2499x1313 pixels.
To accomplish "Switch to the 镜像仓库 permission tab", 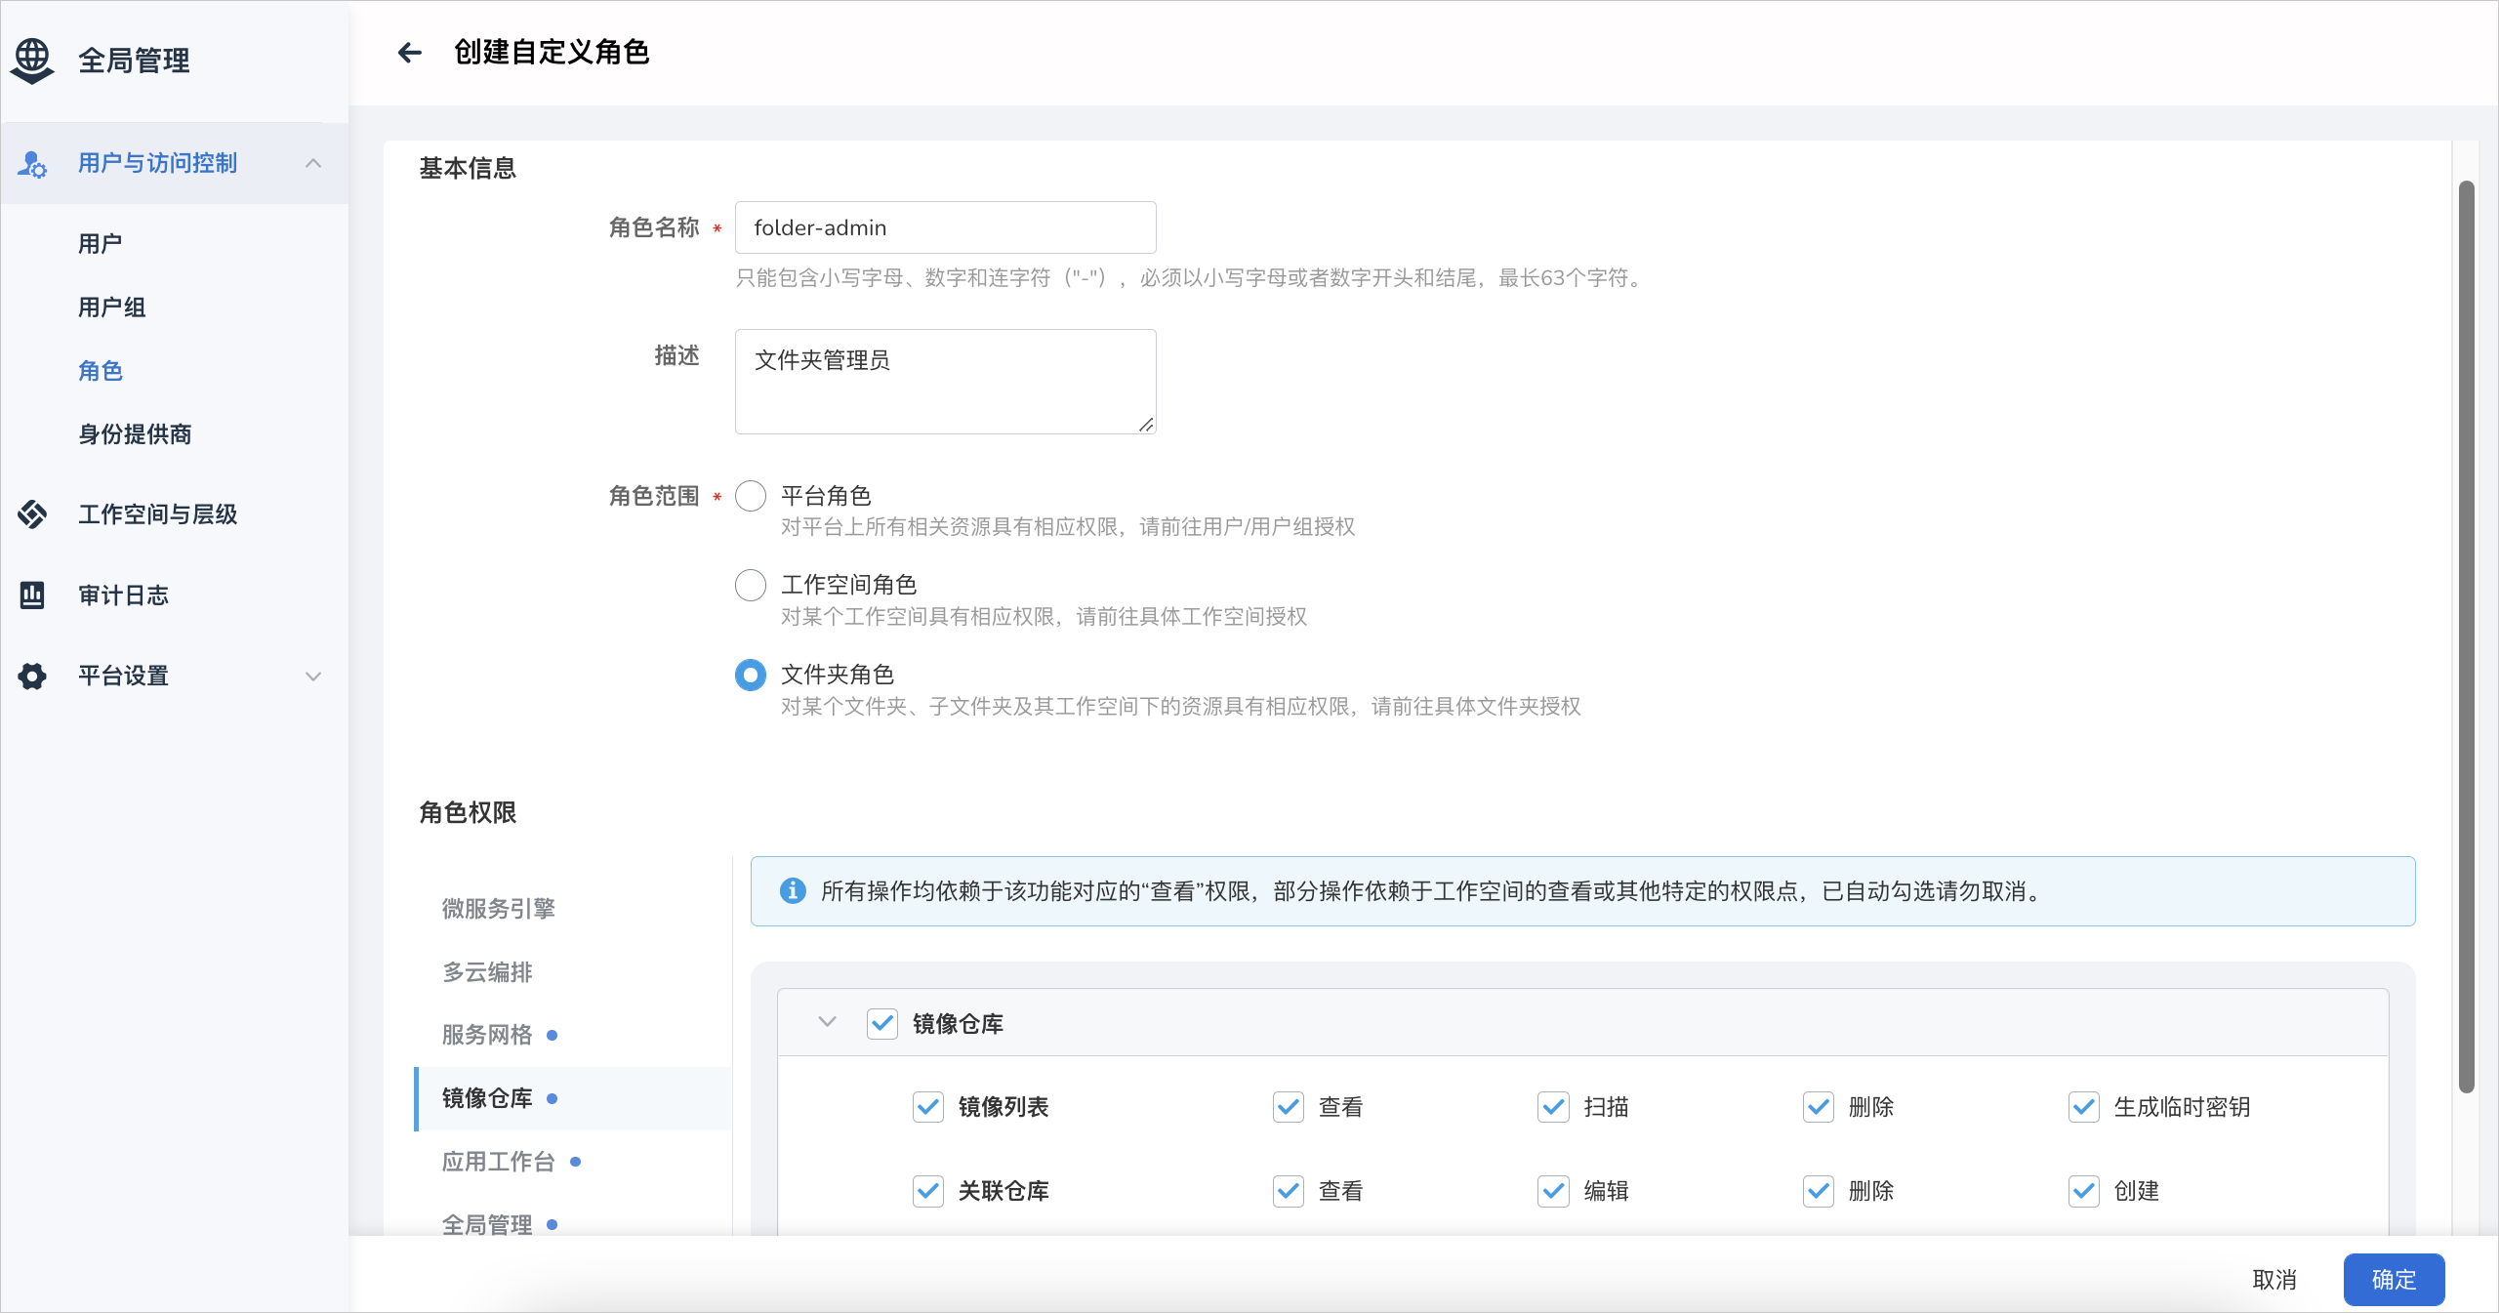I will [x=573, y=1098].
